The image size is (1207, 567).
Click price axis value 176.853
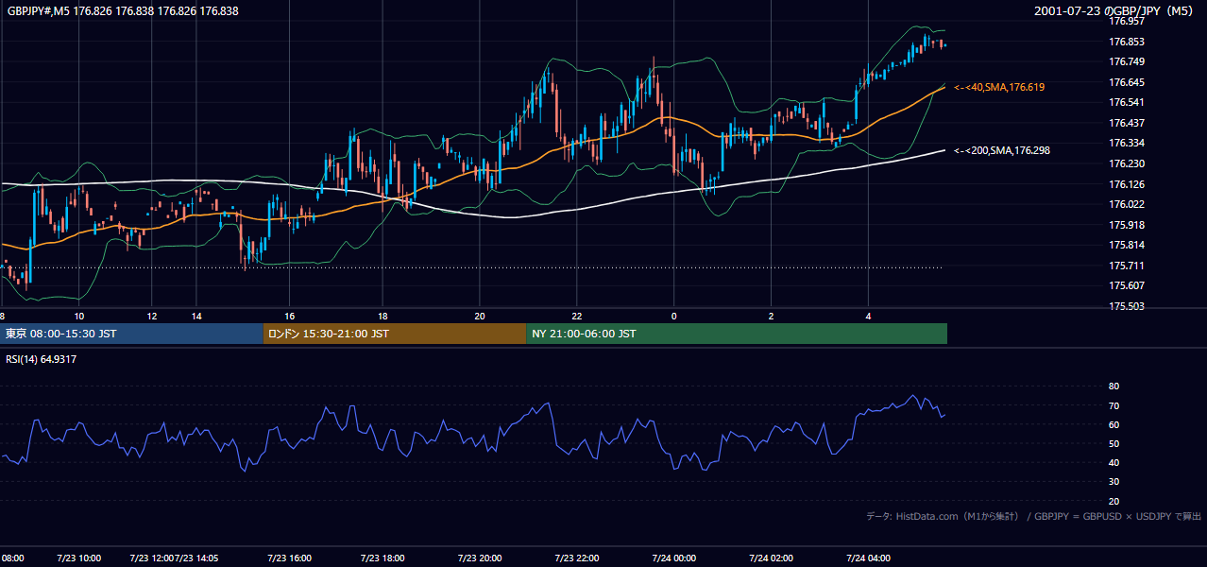pyautogui.click(x=1127, y=42)
